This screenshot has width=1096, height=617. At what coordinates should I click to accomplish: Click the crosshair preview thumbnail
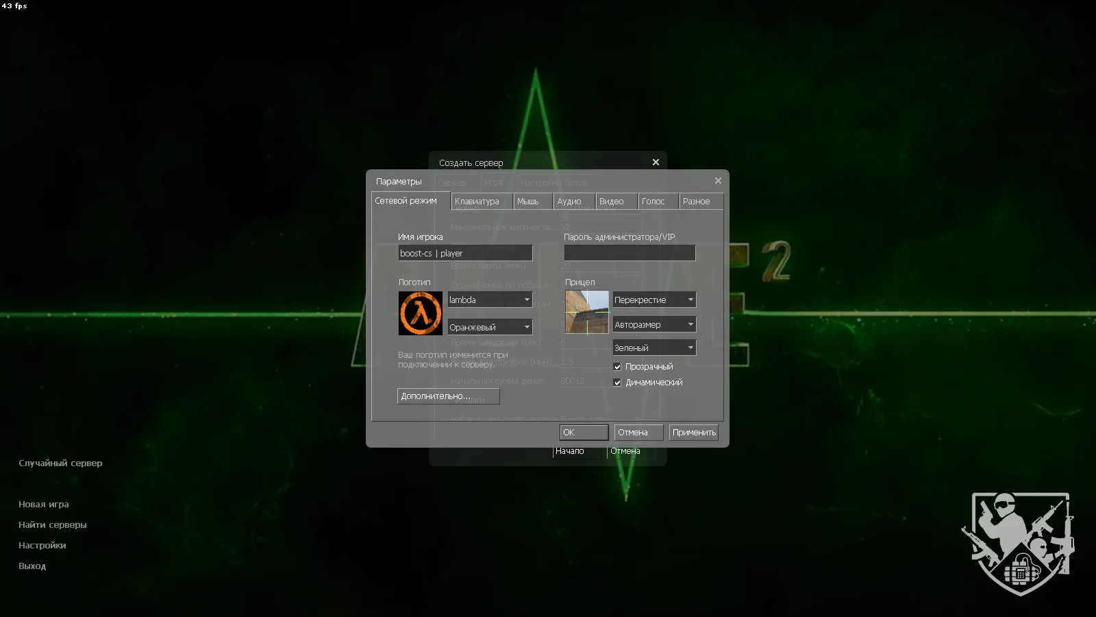pyautogui.click(x=586, y=313)
